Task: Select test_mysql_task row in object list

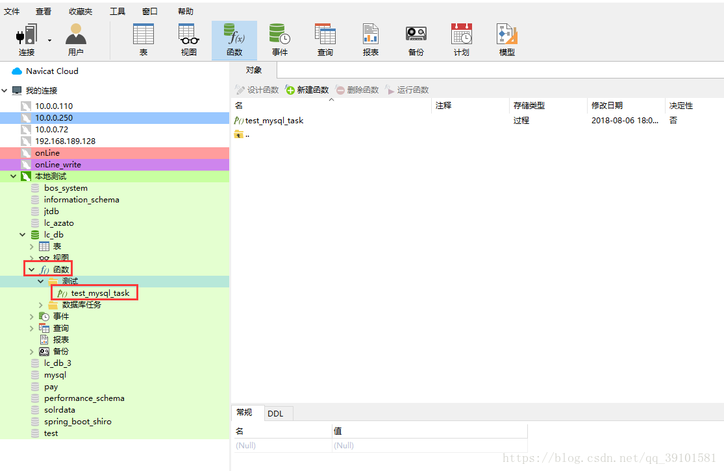Action: [x=274, y=121]
